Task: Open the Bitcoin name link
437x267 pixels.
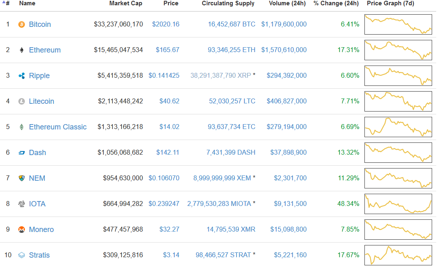Action: [40, 24]
